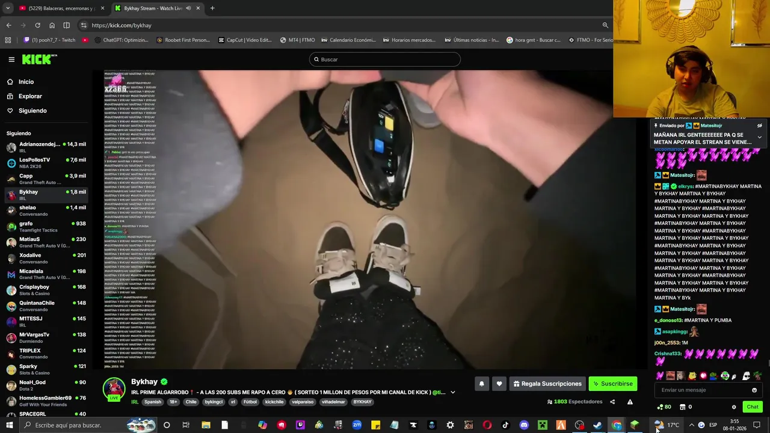Open the browser home page

tap(52, 25)
